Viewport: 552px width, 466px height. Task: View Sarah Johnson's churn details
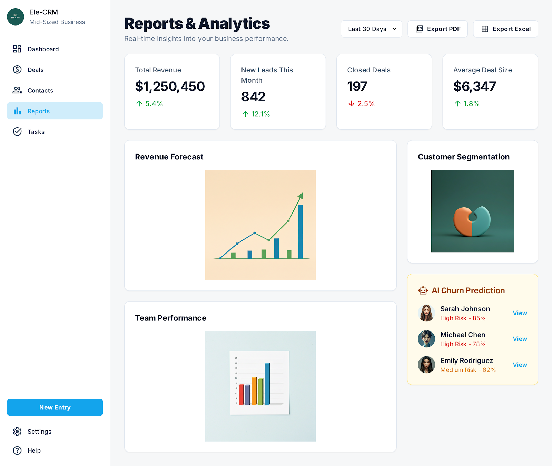[x=520, y=313]
